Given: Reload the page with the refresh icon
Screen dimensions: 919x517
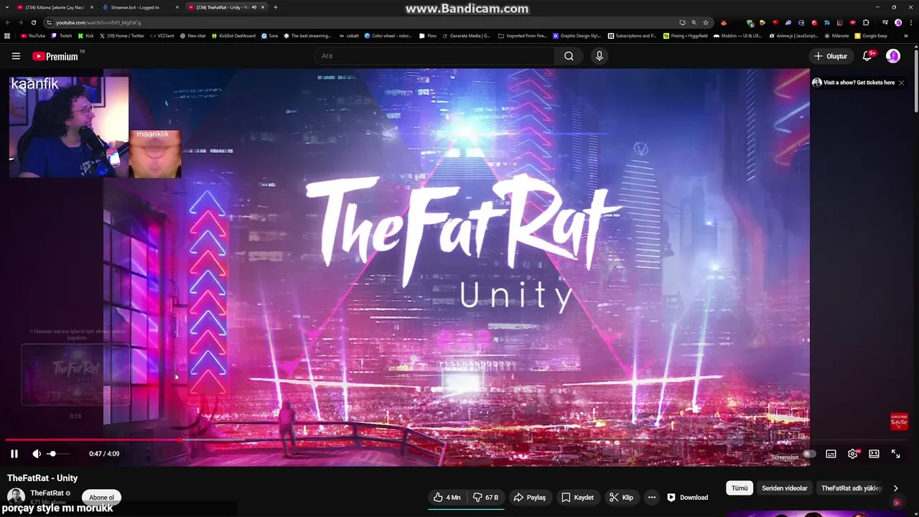Looking at the screenshot, I should (33, 22).
